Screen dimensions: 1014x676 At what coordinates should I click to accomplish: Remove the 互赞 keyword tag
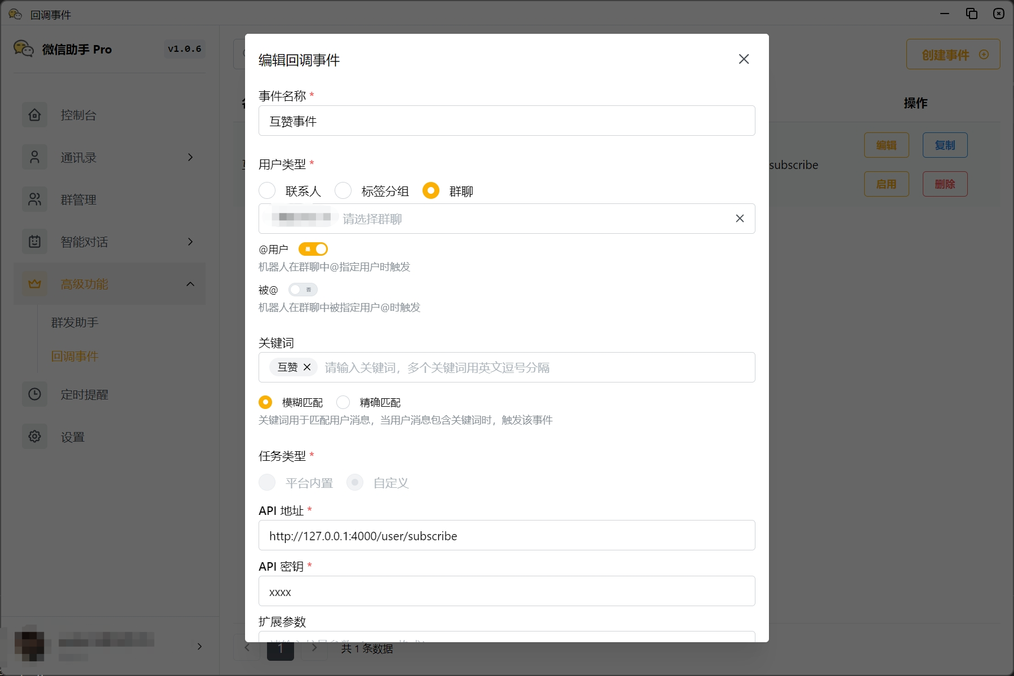[x=308, y=367]
